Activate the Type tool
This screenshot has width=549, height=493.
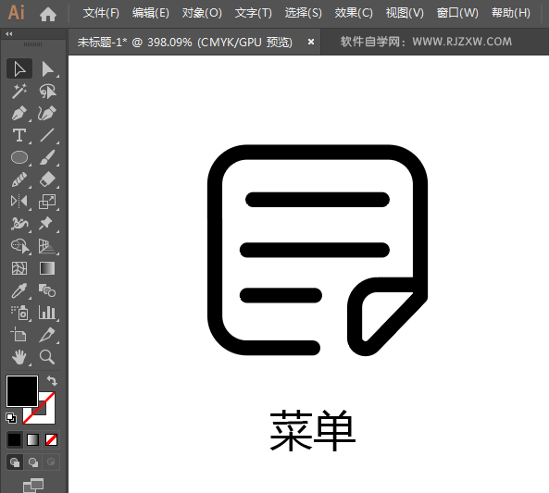[19, 135]
